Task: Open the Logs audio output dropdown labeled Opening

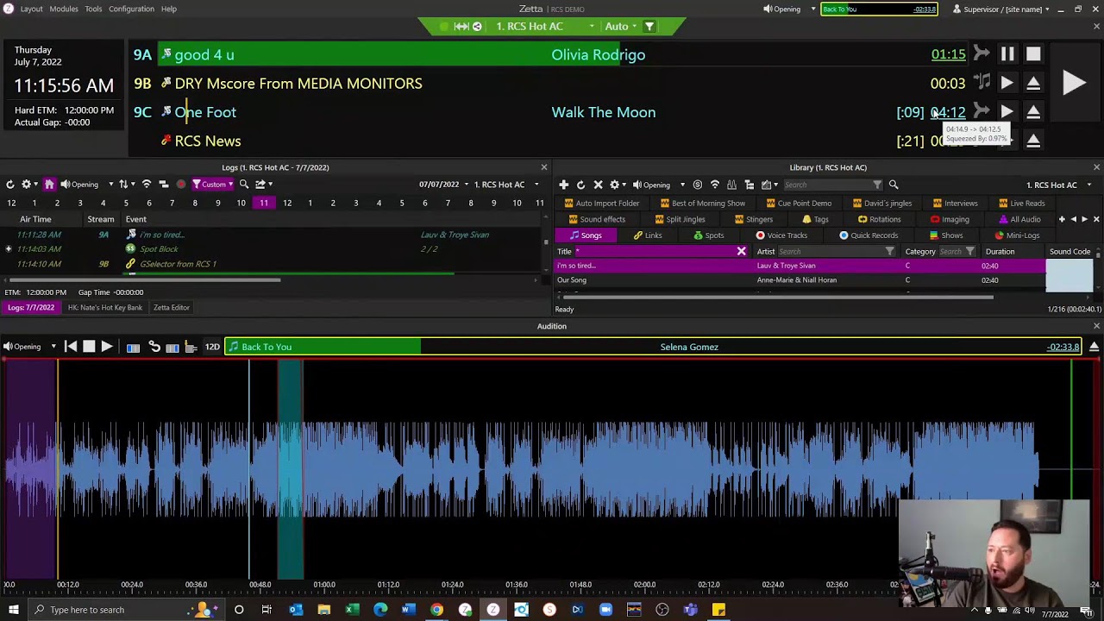Action: [85, 185]
